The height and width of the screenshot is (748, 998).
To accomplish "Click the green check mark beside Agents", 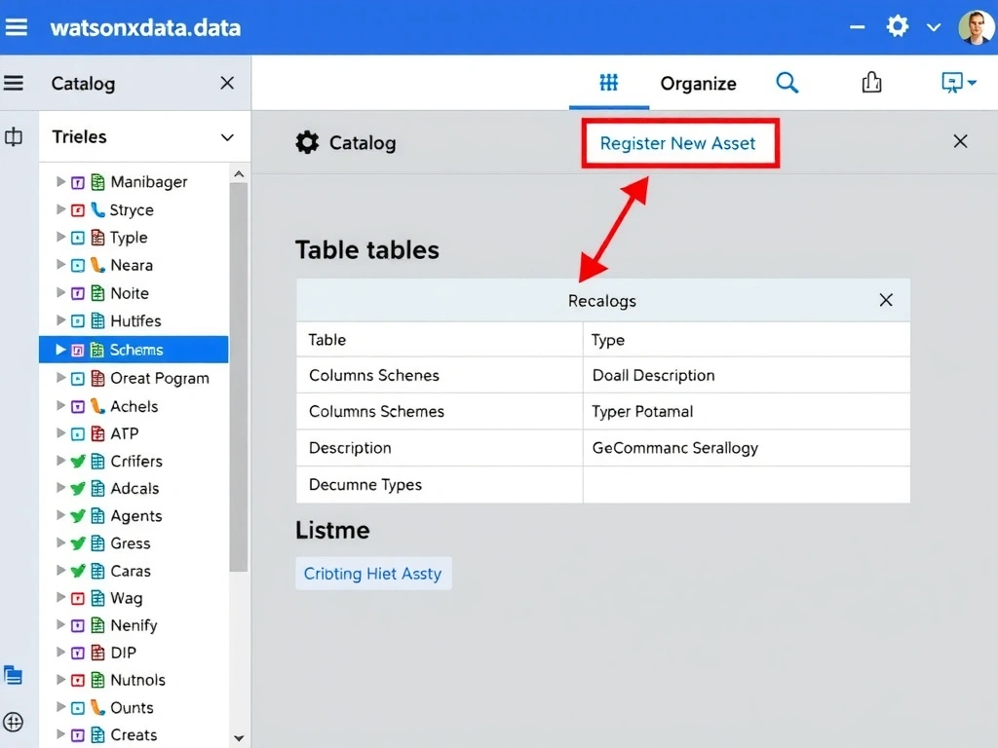I will click(x=78, y=516).
